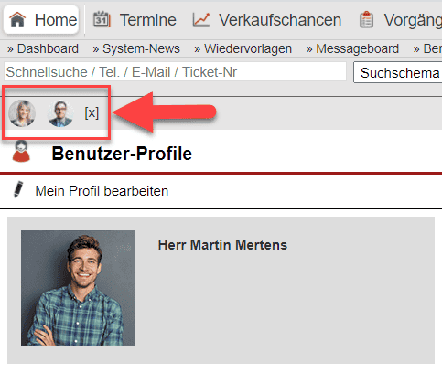Open the Messageboard link
The image size is (442, 373).
[x=352, y=48]
